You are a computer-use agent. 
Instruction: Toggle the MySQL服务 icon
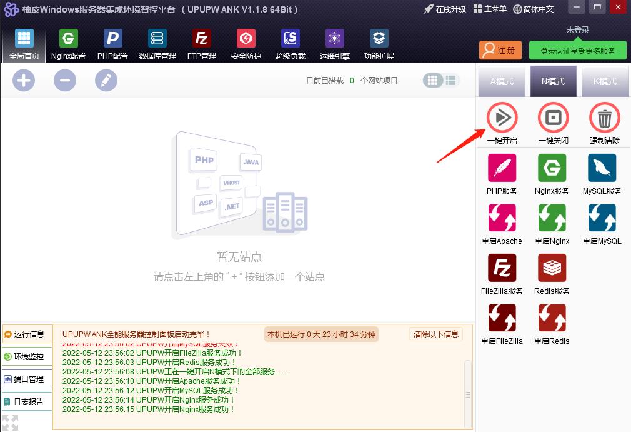(x=602, y=168)
